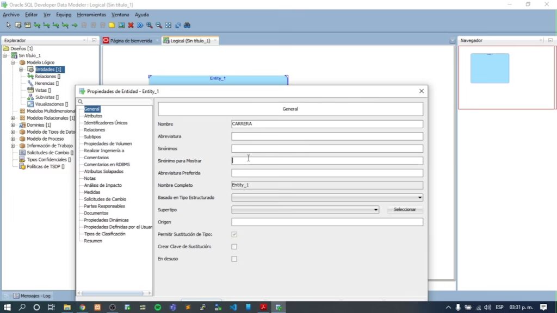
Task: Click the Zoom In magnifier icon
Action: (x=150, y=25)
